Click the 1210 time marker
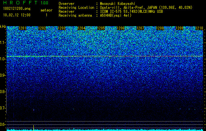 coord(199,28)
